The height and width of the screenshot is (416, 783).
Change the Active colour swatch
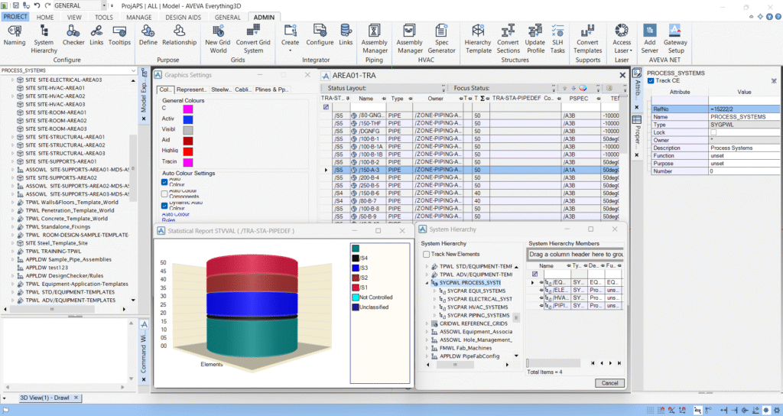[x=188, y=119]
